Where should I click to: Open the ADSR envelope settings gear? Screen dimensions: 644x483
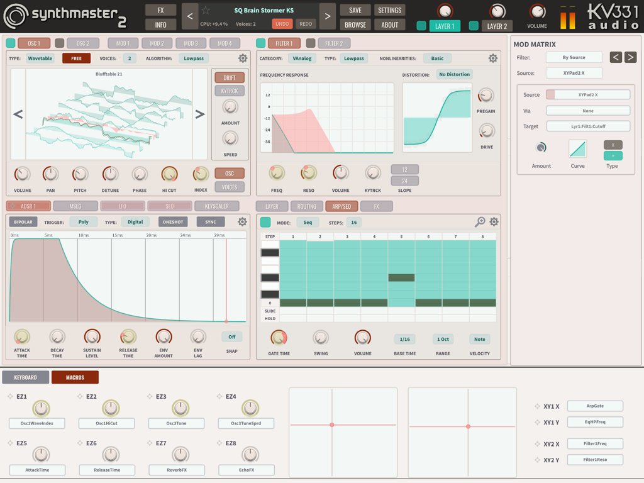click(x=243, y=221)
